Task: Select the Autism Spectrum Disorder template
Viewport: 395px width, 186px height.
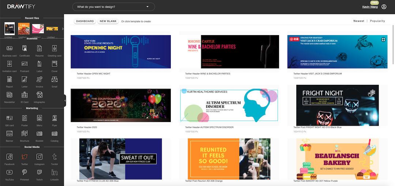Action: click(x=229, y=105)
